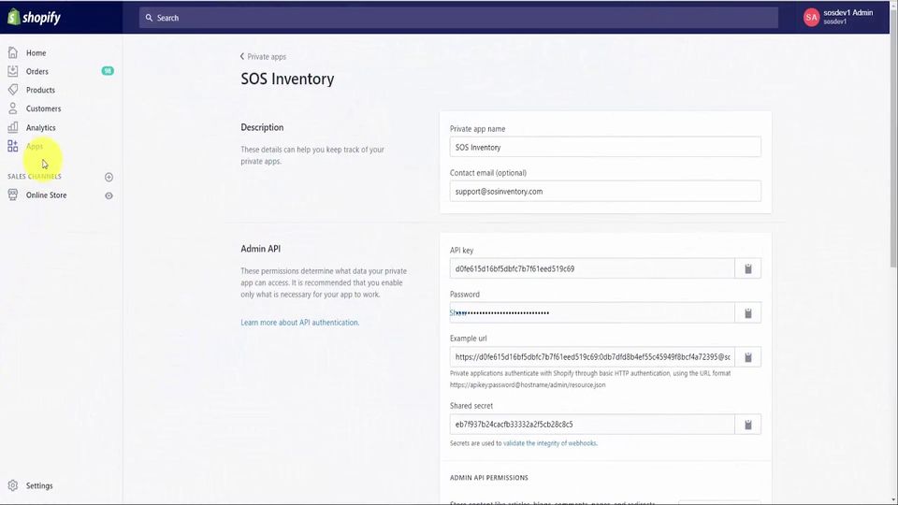The width and height of the screenshot is (898, 505).
Task: Copy the API key to clipboard
Action: [748, 268]
